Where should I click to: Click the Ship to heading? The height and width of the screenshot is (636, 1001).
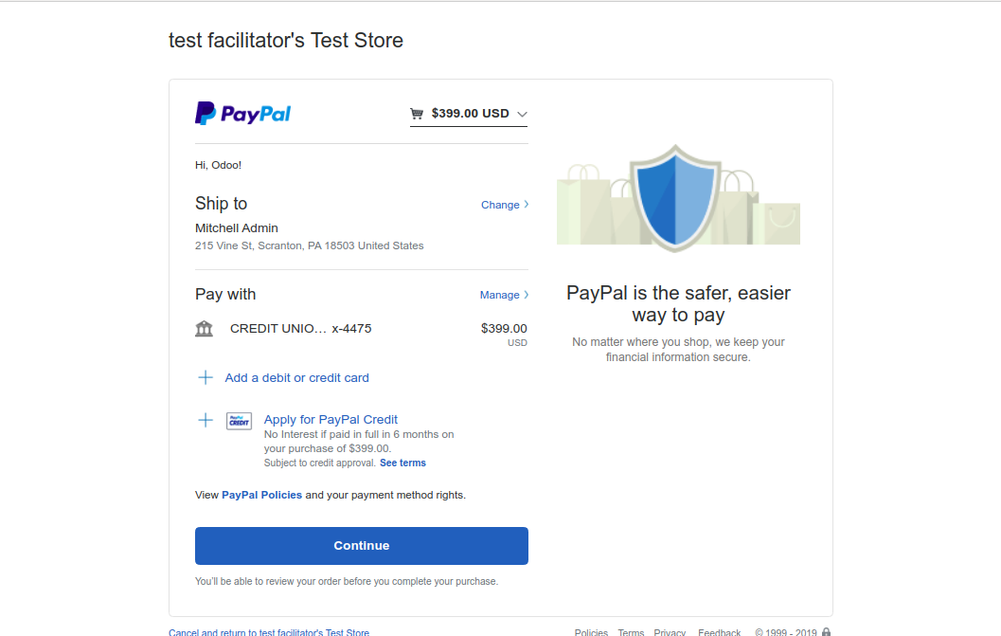pyautogui.click(x=221, y=203)
